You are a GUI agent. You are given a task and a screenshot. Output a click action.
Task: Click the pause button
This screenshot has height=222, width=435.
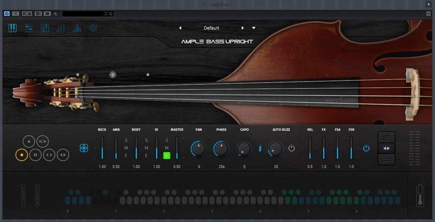(x=35, y=155)
